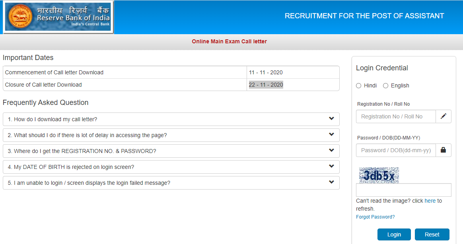The width and height of the screenshot is (463, 244).
Task: Click the Reserve Bank of India logo
Action: point(58,17)
